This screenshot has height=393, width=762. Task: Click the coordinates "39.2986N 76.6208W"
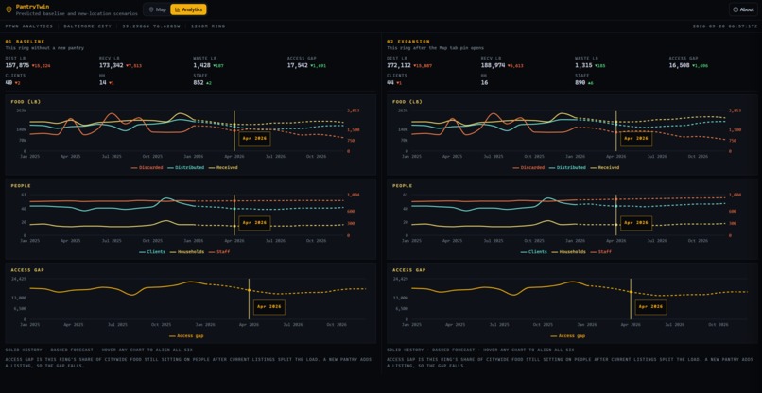pos(150,26)
